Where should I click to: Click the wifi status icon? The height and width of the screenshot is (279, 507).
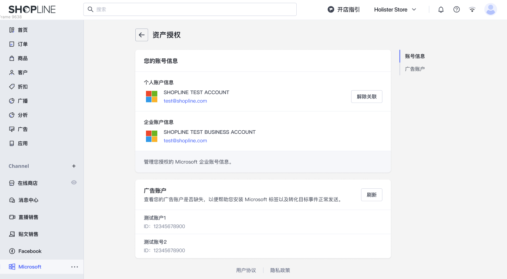point(472,10)
